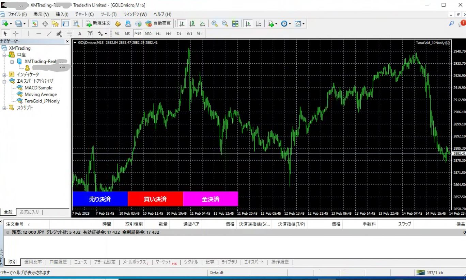Open the ファイル (F) menu
Screen dimensions: 466x280
point(17,14)
